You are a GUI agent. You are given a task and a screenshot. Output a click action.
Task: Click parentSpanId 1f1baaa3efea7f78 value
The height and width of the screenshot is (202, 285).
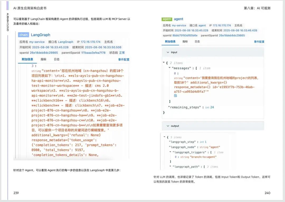click(x=93, y=53)
